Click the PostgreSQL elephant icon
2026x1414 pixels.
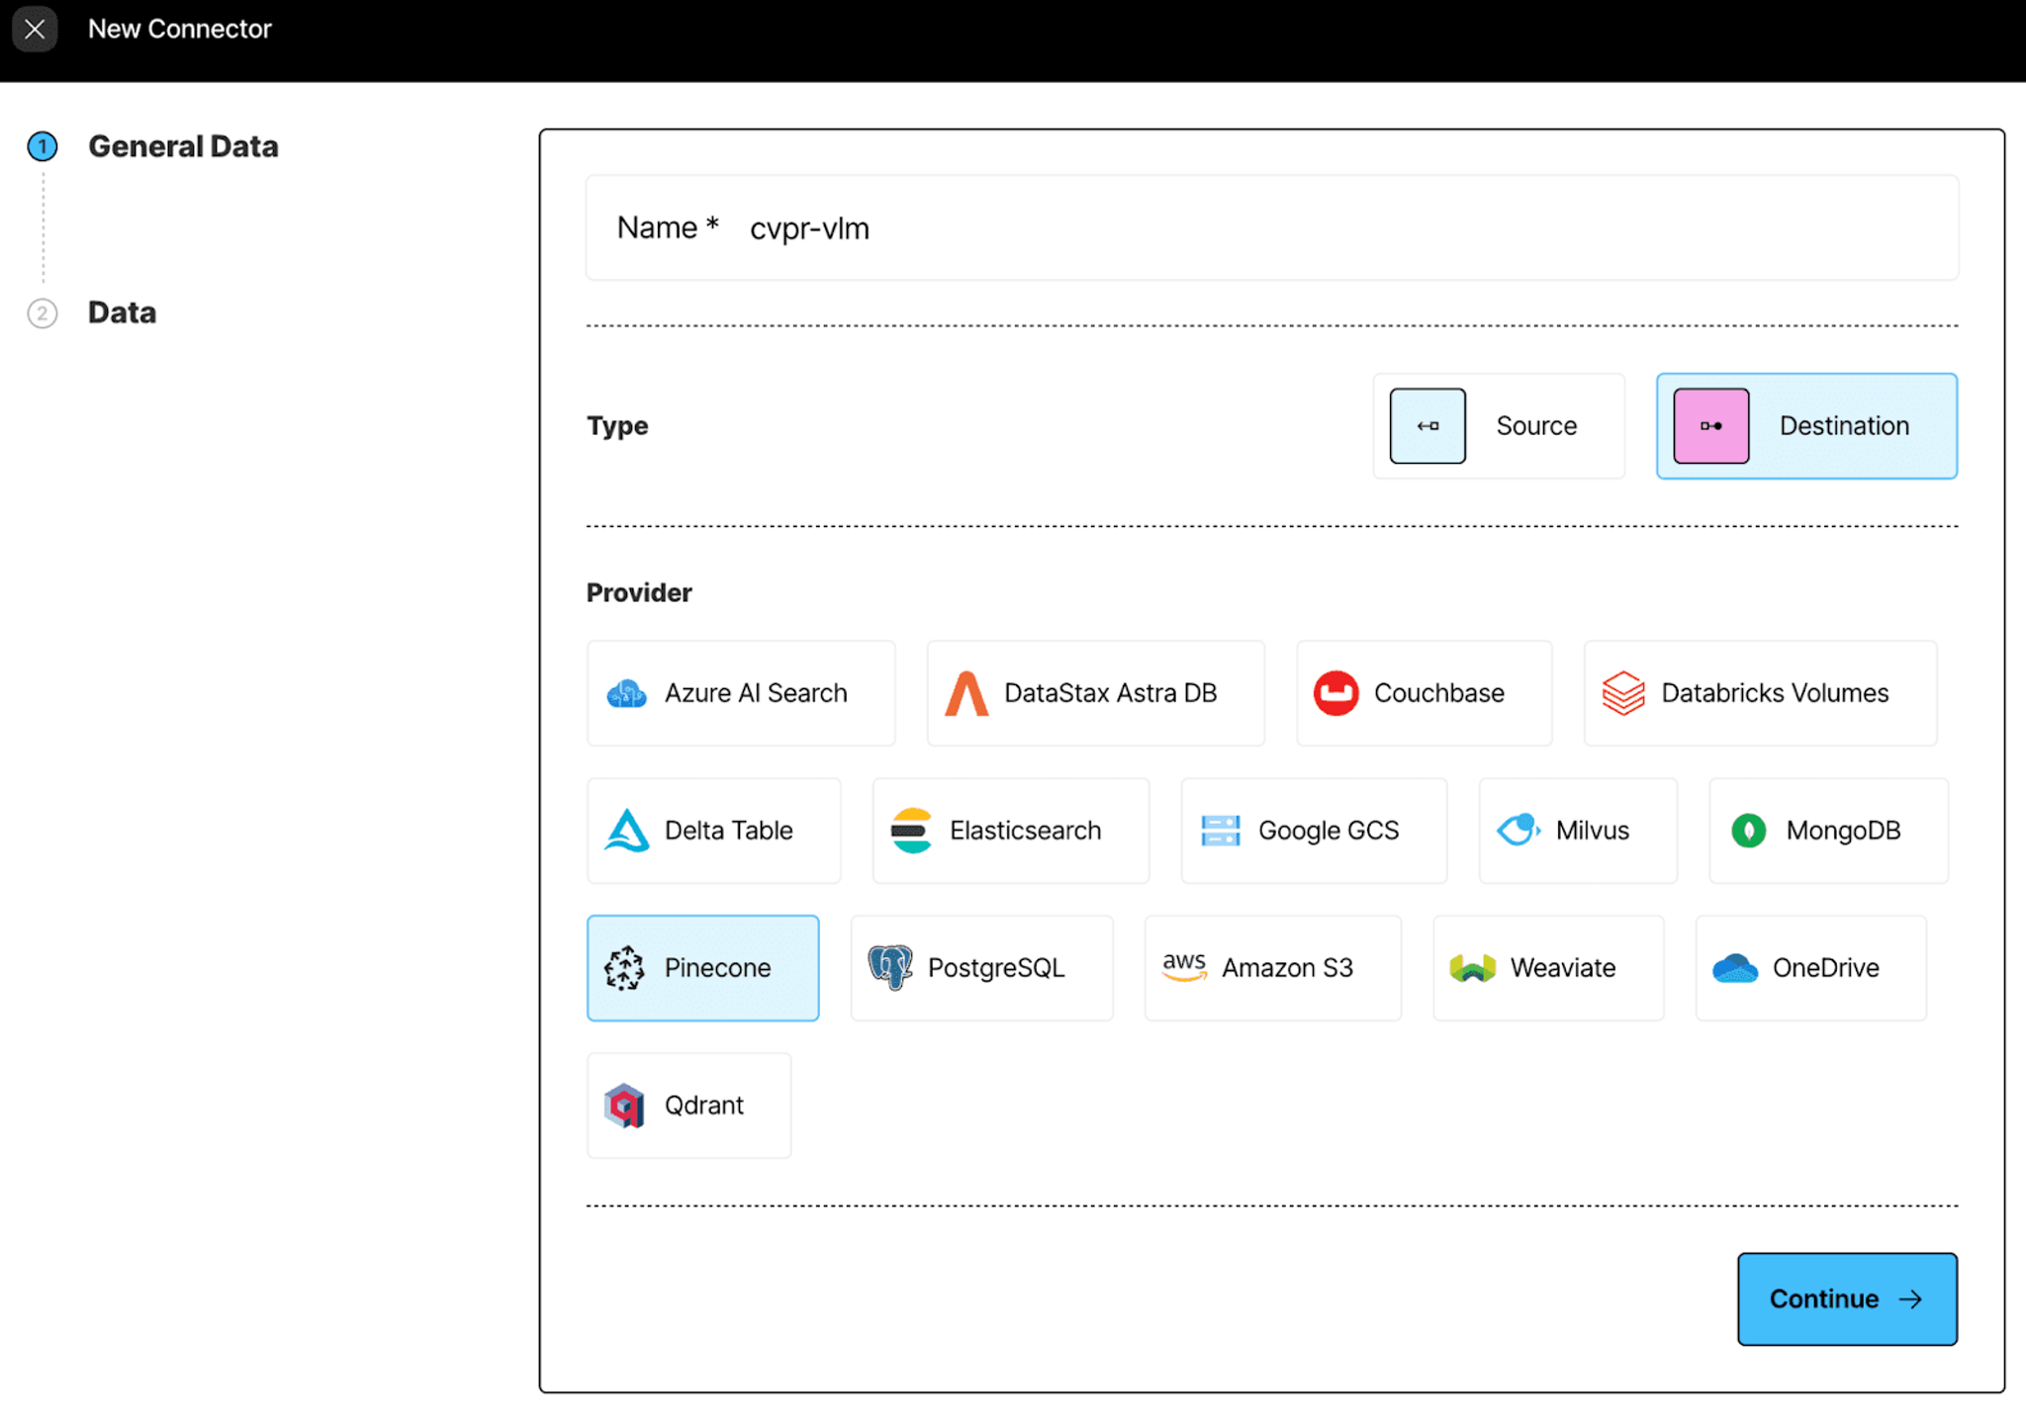tap(889, 967)
